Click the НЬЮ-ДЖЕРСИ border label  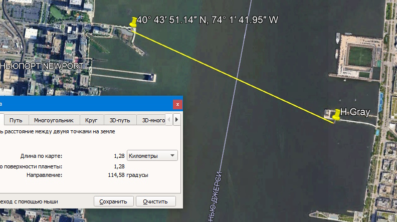coord(216,196)
